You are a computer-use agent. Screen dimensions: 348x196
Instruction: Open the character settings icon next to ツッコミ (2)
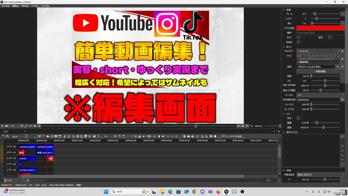pos(342,51)
